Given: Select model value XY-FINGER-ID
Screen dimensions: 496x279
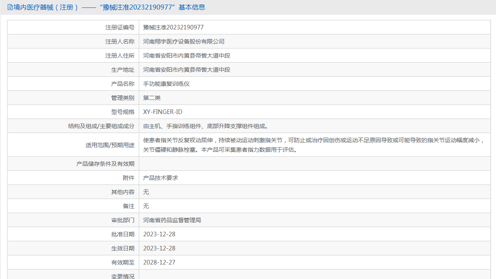Looking at the screenshot, I should [162, 112].
